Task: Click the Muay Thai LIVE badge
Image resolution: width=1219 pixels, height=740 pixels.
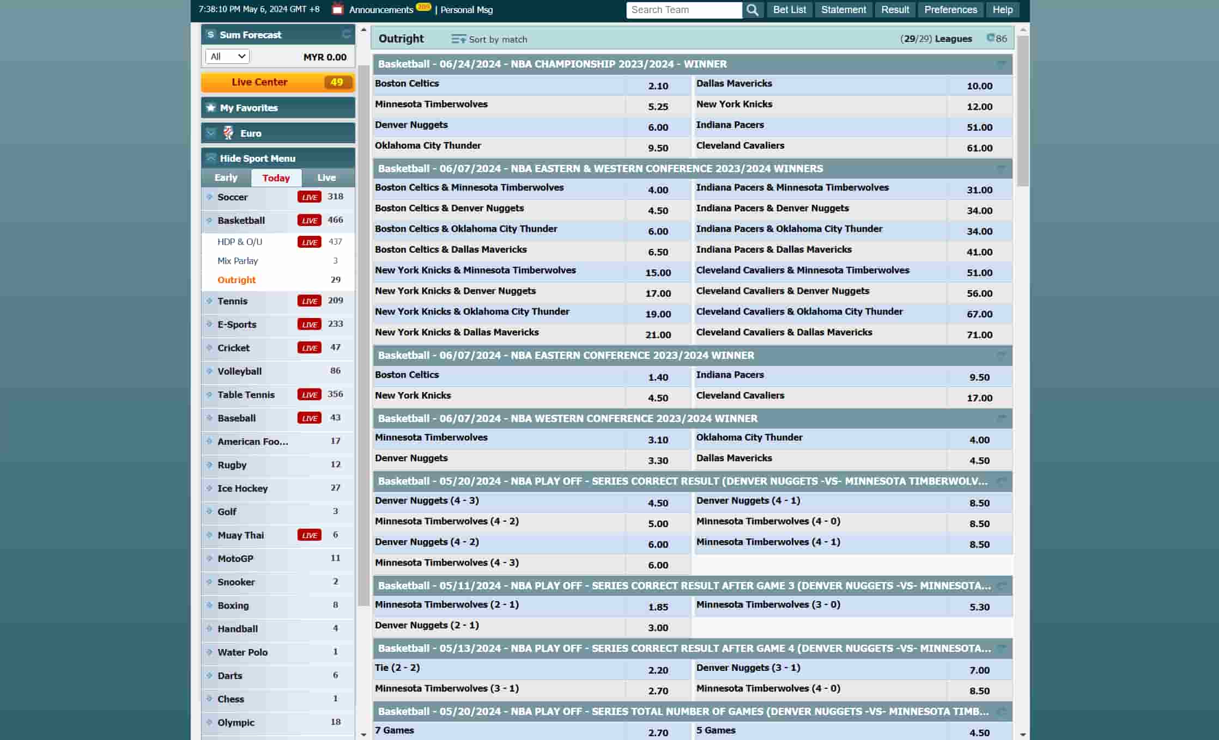Action: pos(310,535)
